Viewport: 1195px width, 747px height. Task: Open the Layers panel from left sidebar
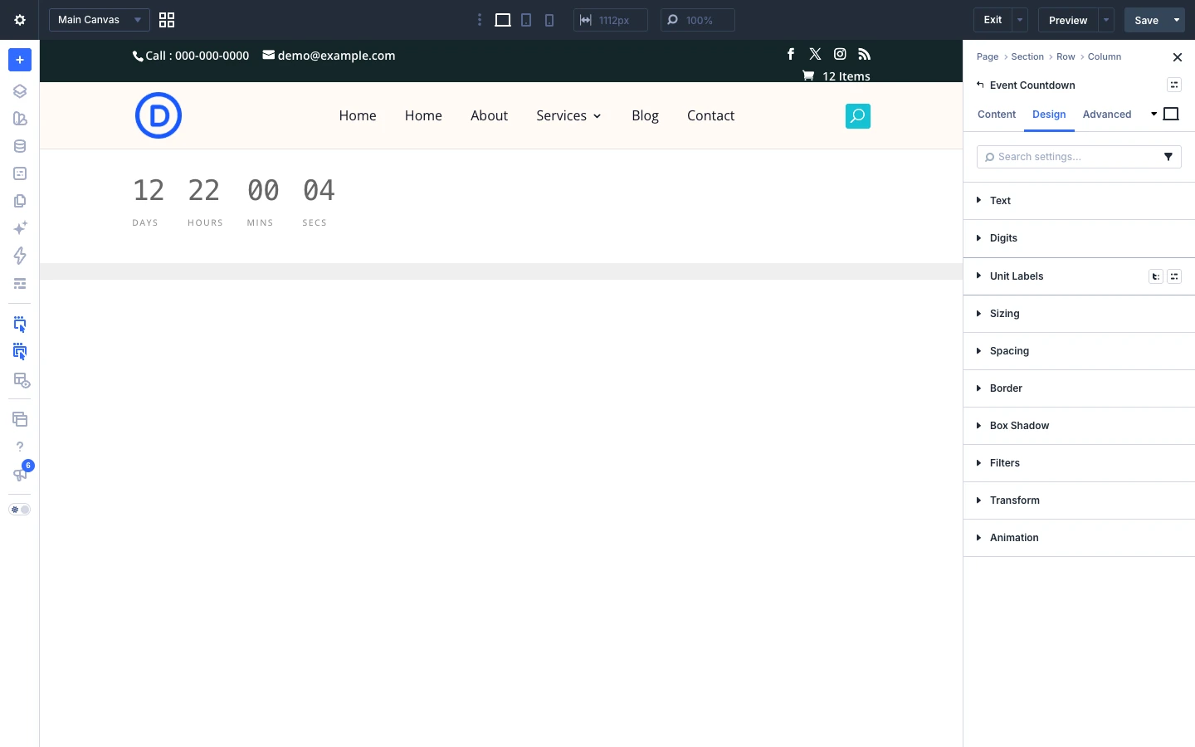pos(20,91)
